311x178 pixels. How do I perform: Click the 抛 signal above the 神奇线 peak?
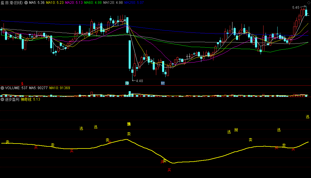(129, 124)
